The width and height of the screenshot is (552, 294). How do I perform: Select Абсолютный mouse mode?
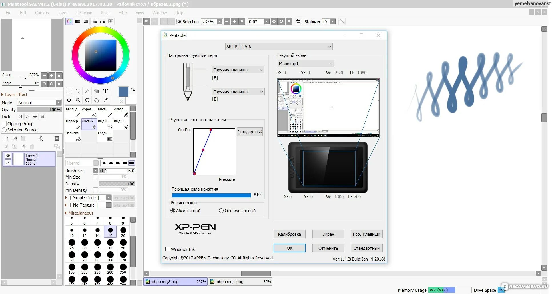173,211
